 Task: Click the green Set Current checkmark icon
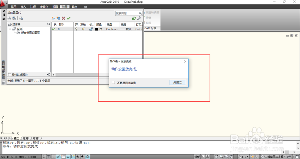point(68,18)
